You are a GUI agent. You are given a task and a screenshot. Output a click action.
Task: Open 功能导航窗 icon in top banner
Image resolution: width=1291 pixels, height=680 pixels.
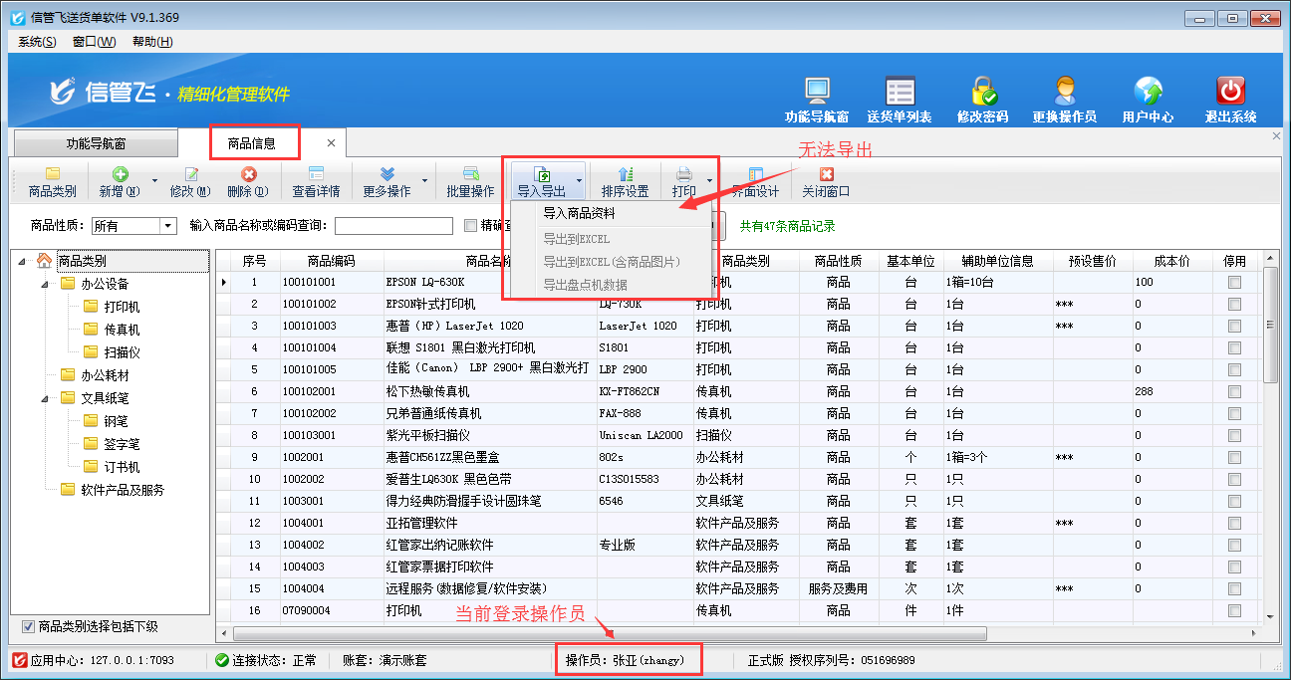point(816,92)
